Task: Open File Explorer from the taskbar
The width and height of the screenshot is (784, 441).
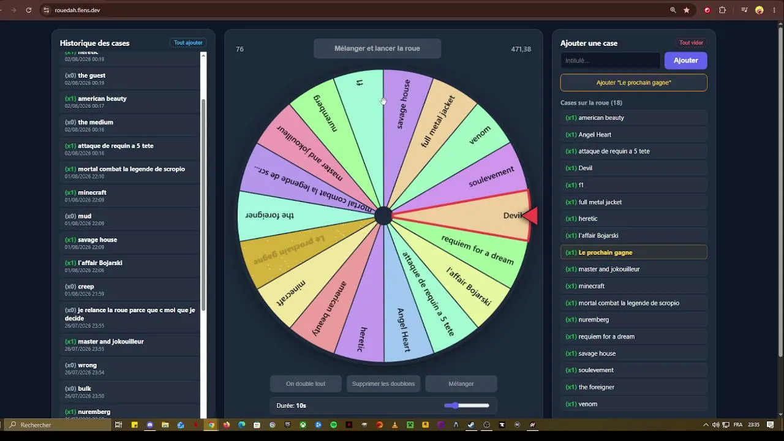Action: click(165, 424)
